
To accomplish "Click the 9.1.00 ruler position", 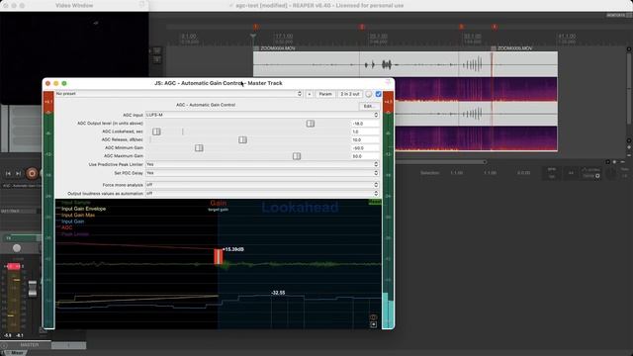I will 189,37.
